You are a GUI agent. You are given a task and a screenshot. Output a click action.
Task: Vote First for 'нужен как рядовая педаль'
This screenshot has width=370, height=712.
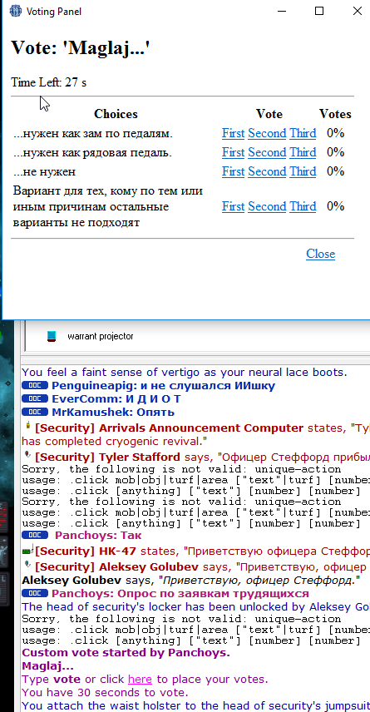tap(234, 152)
